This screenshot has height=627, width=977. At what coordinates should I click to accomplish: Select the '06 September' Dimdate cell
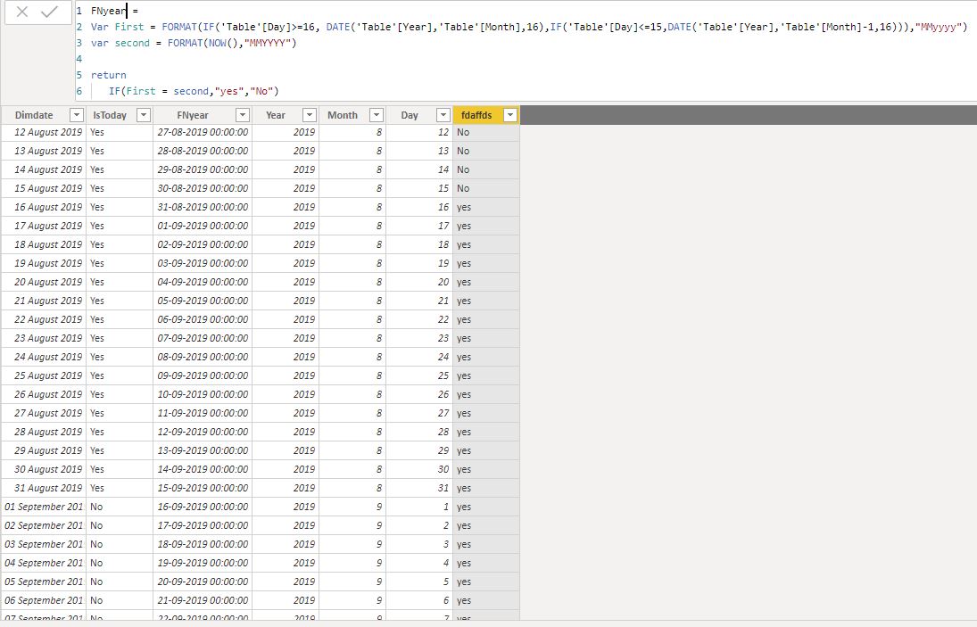coord(44,600)
